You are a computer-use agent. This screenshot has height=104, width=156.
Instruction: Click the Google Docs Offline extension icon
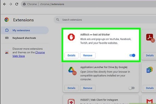(149, 70)
